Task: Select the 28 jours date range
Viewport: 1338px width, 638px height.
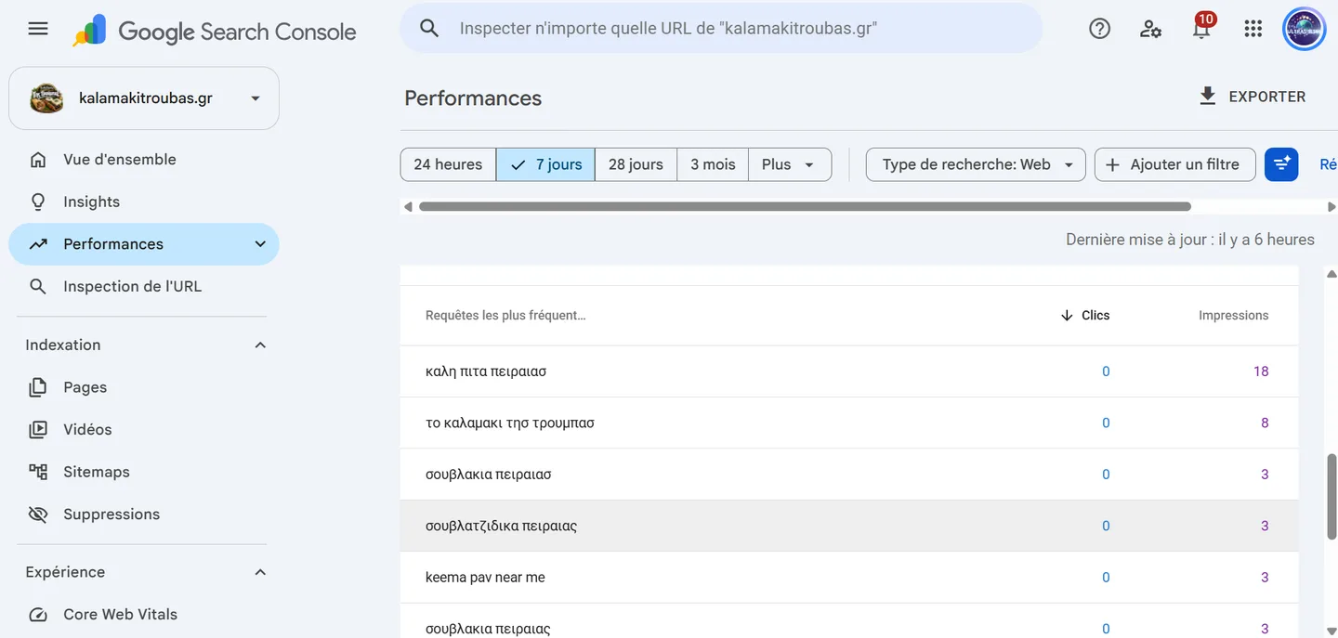Action: (x=636, y=164)
